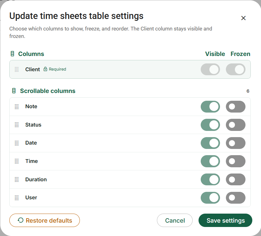This screenshot has height=236, width=261.
Task: Enable Frozen switch for User column
Action: point(236,198)
